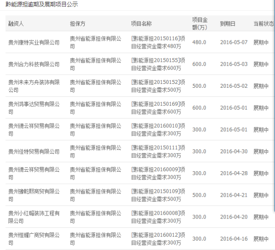Click the due date 2016-05-07
The width and height of the screenshot is (275, 250).
coord(234,42)
